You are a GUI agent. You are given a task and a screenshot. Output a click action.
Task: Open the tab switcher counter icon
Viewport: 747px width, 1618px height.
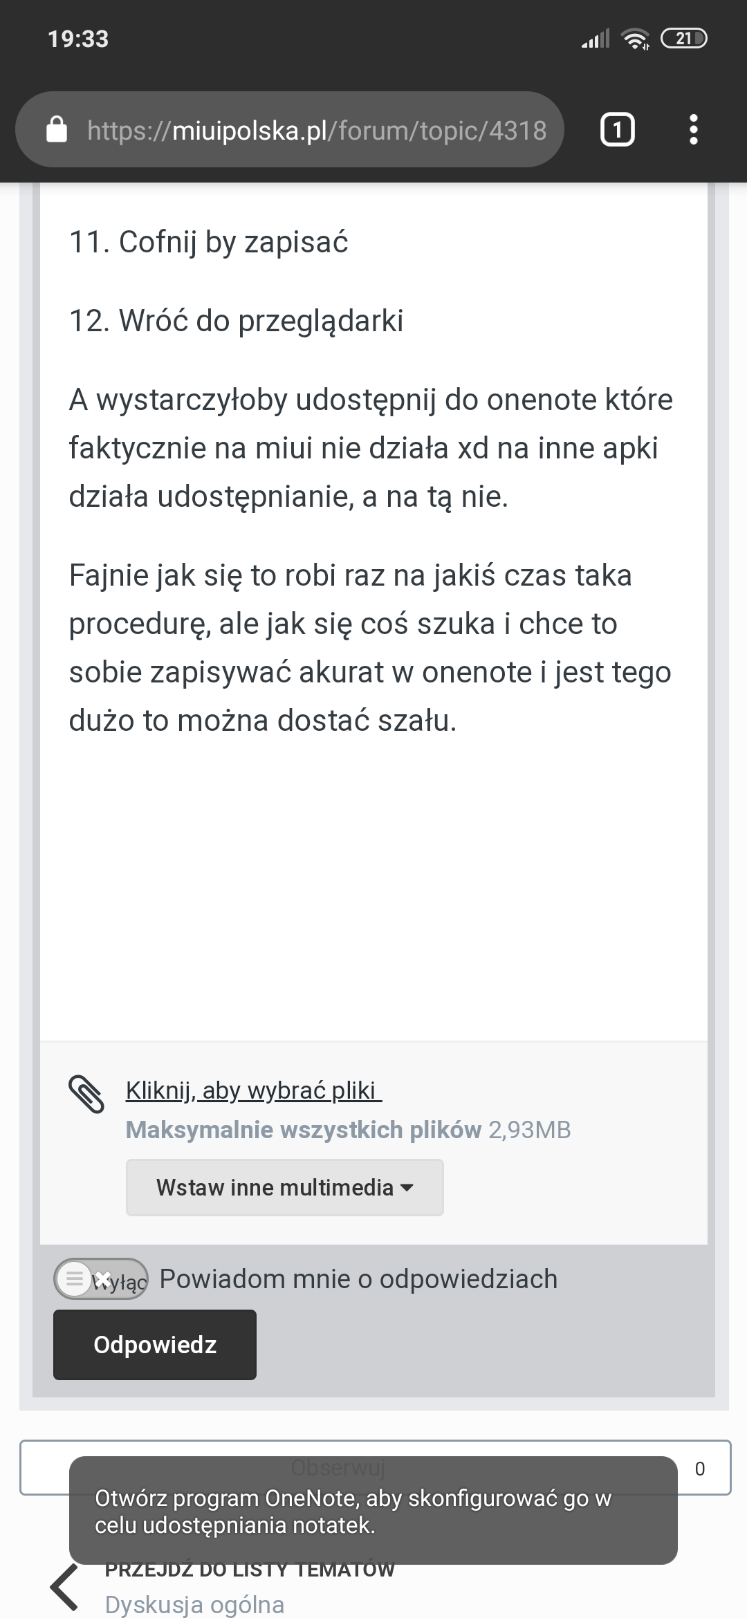(x=617, y=130)
